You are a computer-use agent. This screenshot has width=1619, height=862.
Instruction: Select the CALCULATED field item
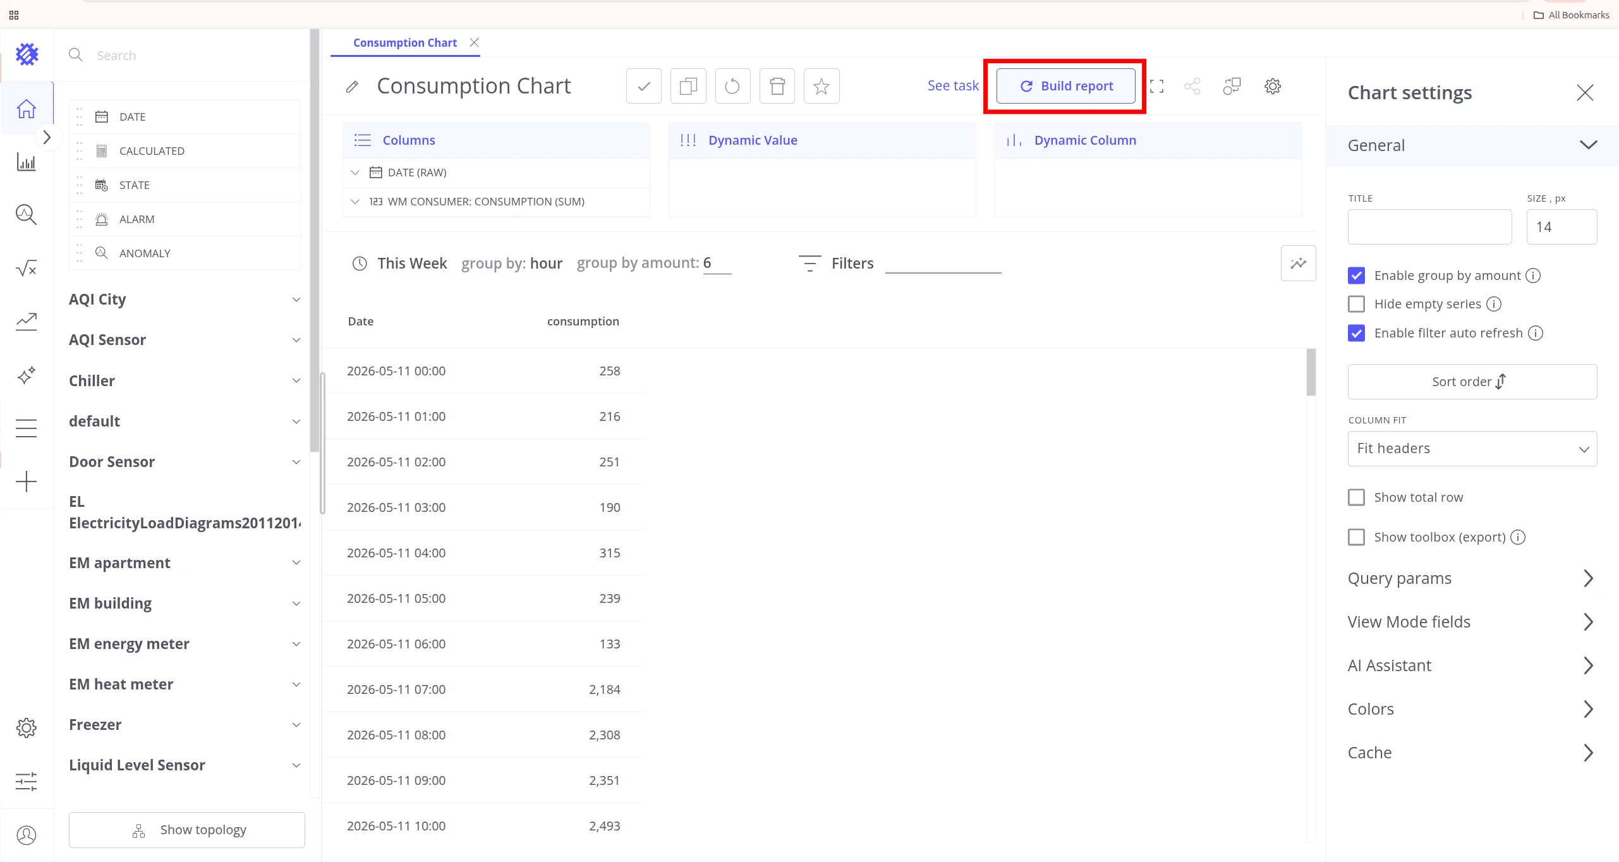(185, 151)
